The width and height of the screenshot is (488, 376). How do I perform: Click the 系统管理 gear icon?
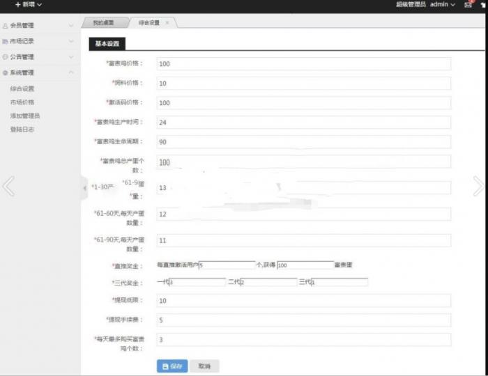[6, 72]
